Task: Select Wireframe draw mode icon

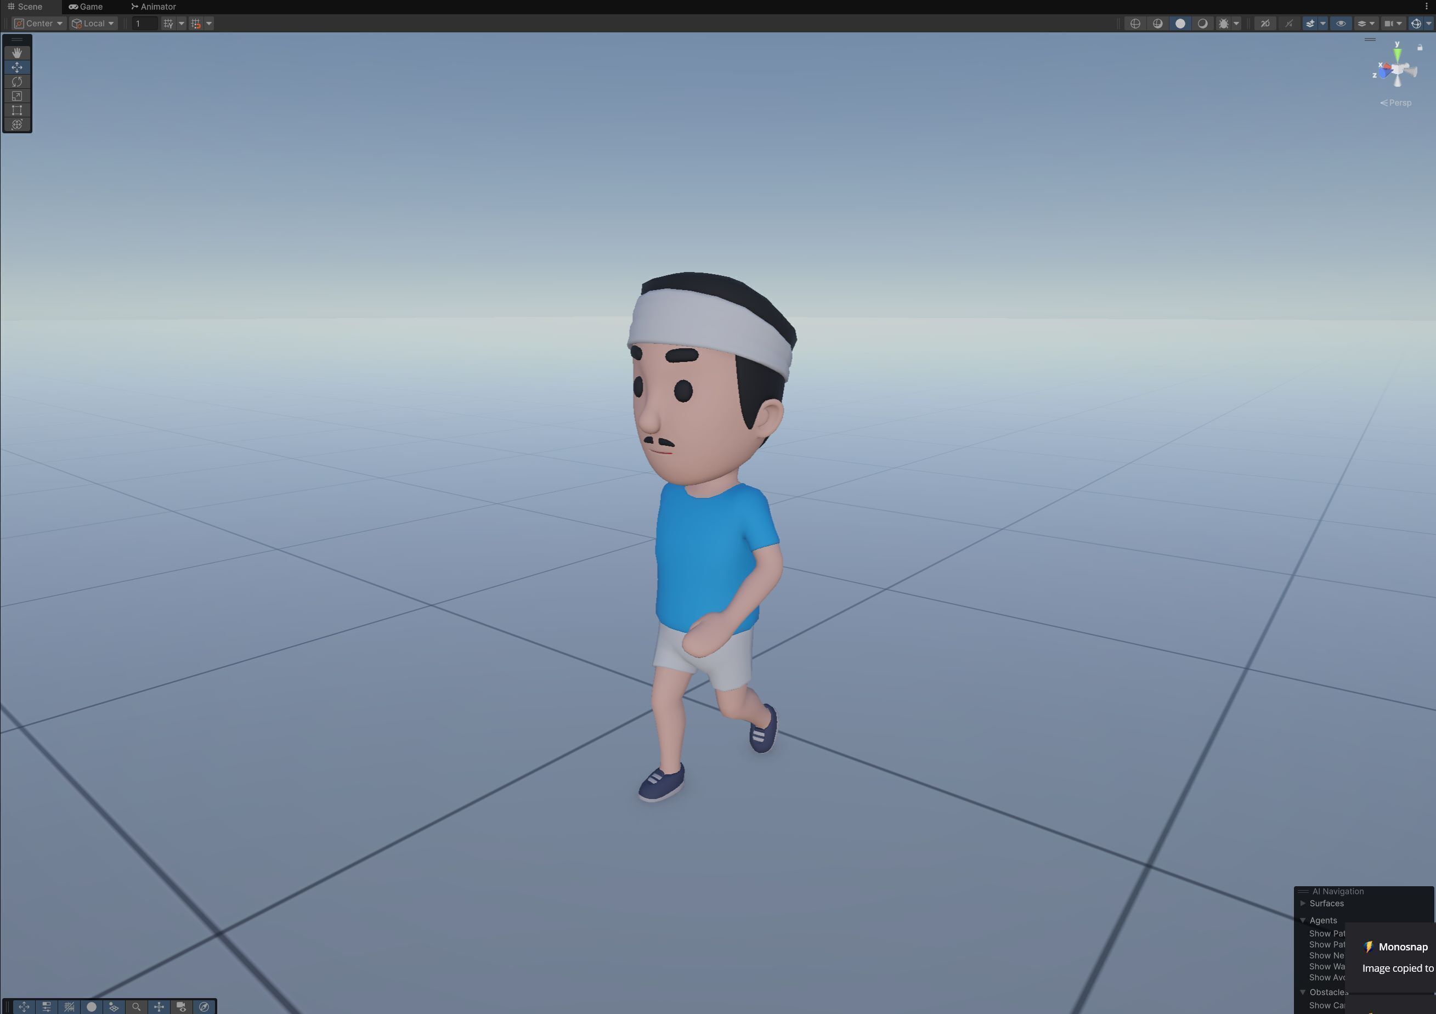Action: (x=1135, y=23)
